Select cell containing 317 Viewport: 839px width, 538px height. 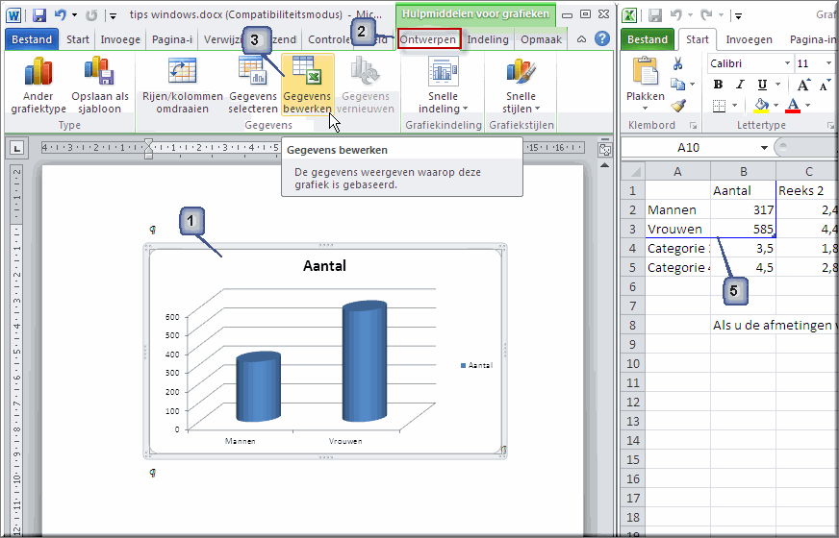pos(743,210)
